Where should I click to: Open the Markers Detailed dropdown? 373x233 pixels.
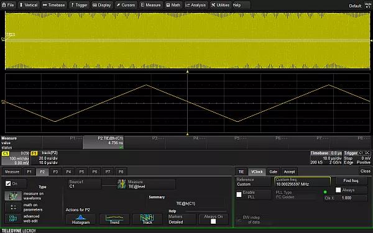182,219
